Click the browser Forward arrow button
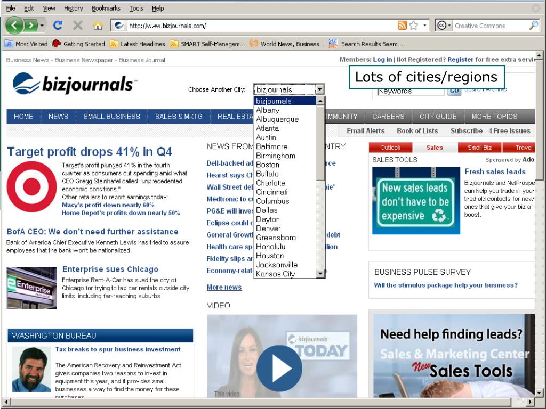546x409 pixels. (31, 26)
